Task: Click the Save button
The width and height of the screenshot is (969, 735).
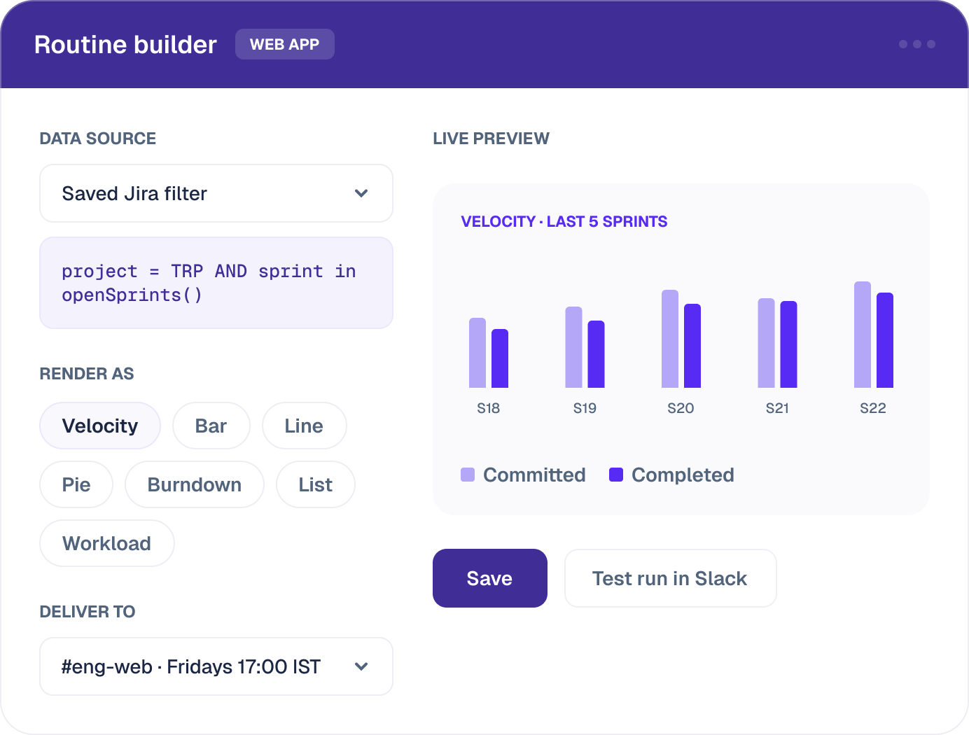Action: tap(490, 578)
